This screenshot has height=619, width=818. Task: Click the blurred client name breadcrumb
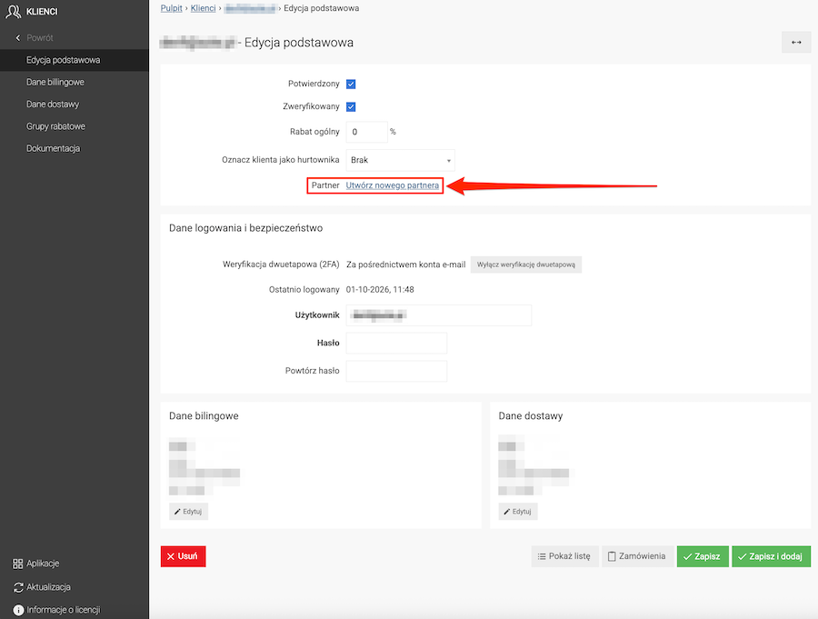point(249,8)
